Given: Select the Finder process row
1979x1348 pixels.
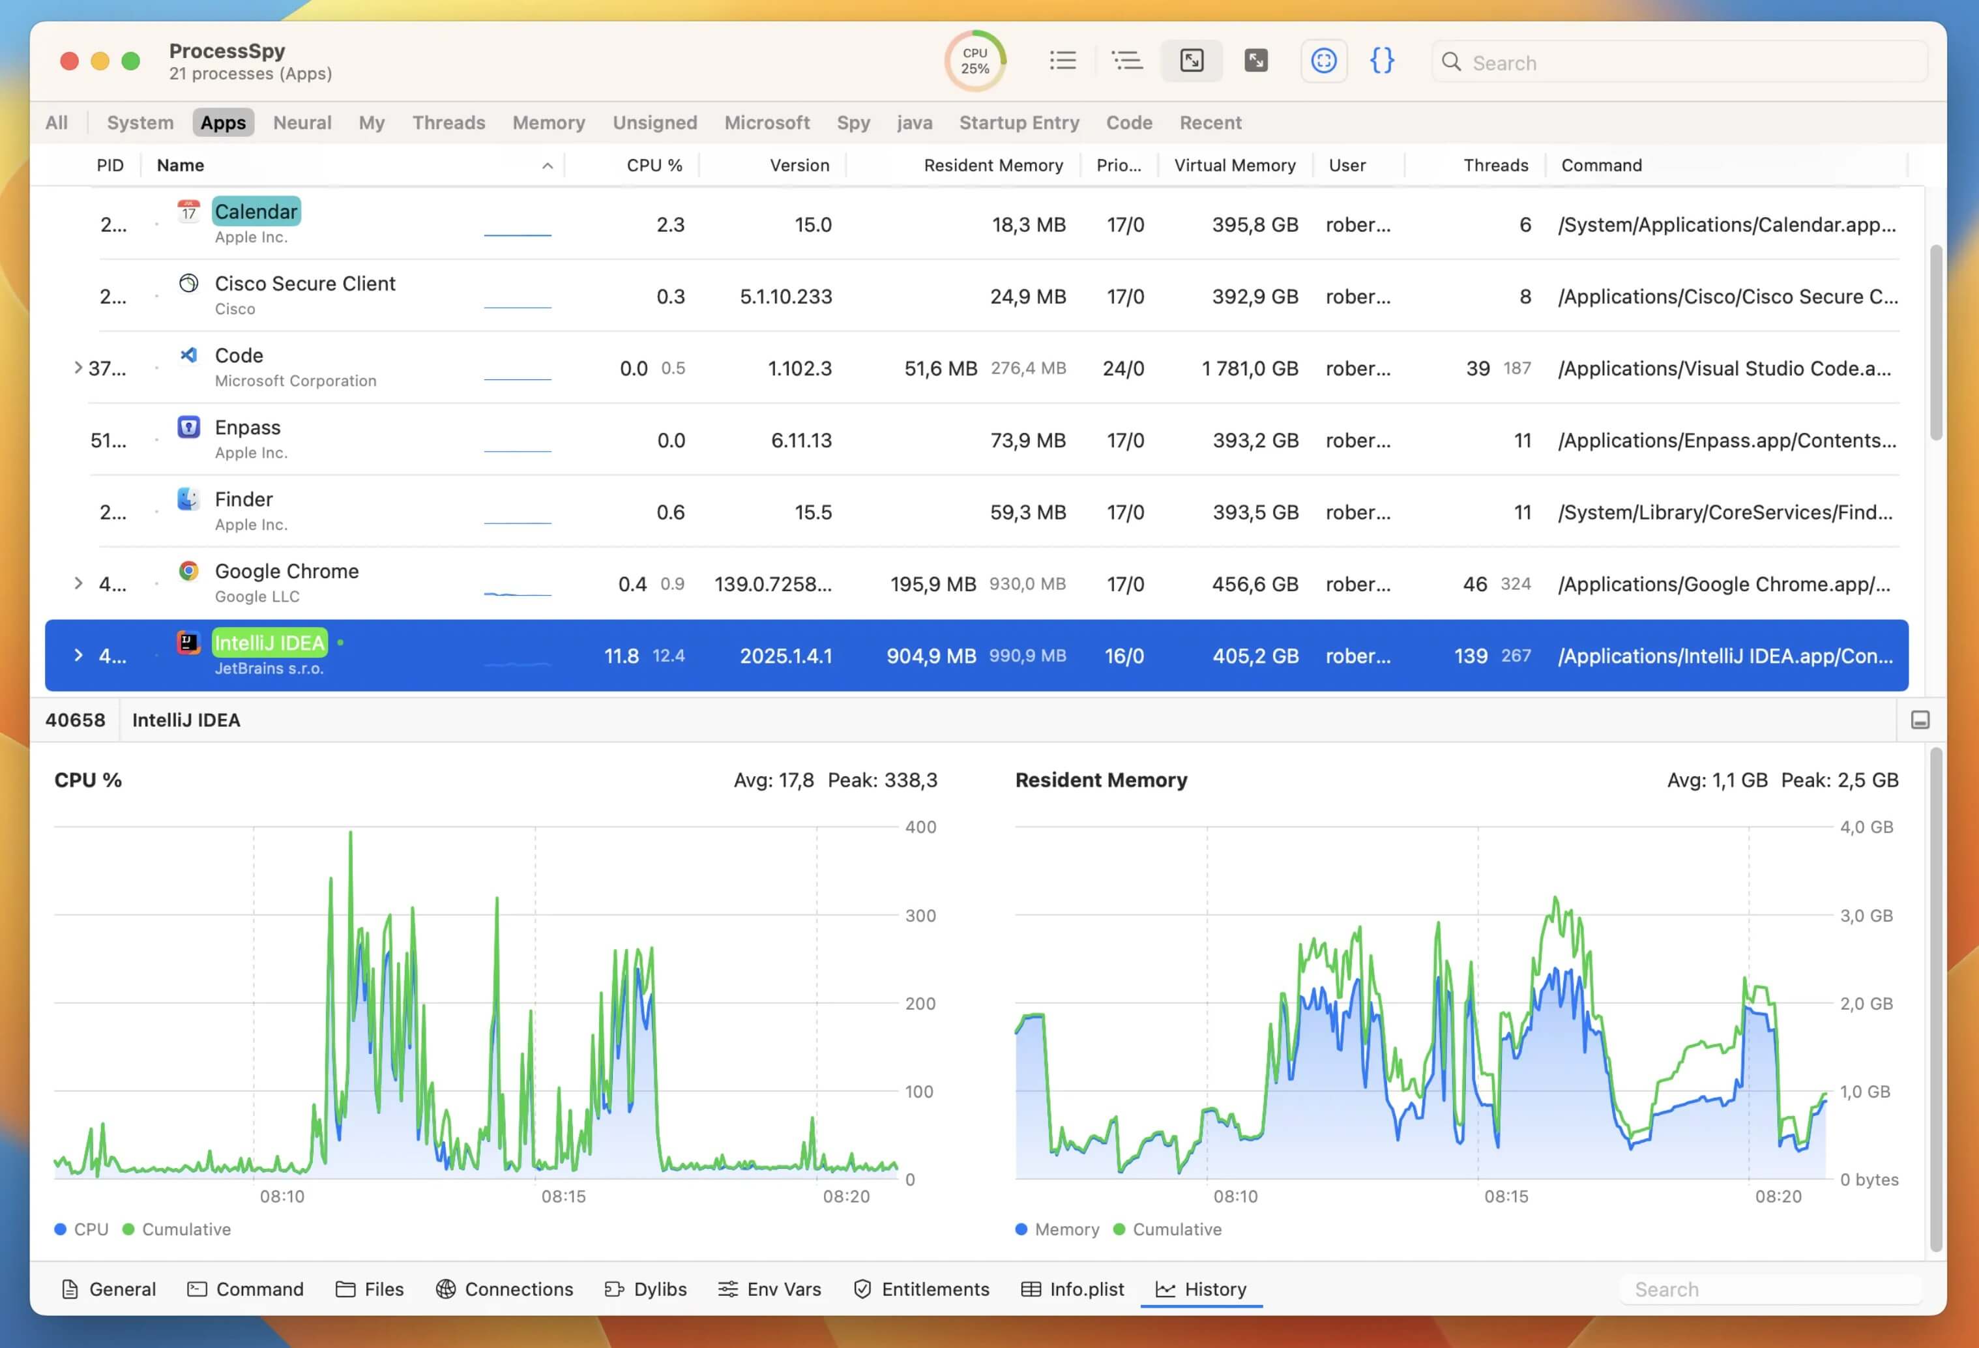Looking at the screenshot, I should (596, 512).
